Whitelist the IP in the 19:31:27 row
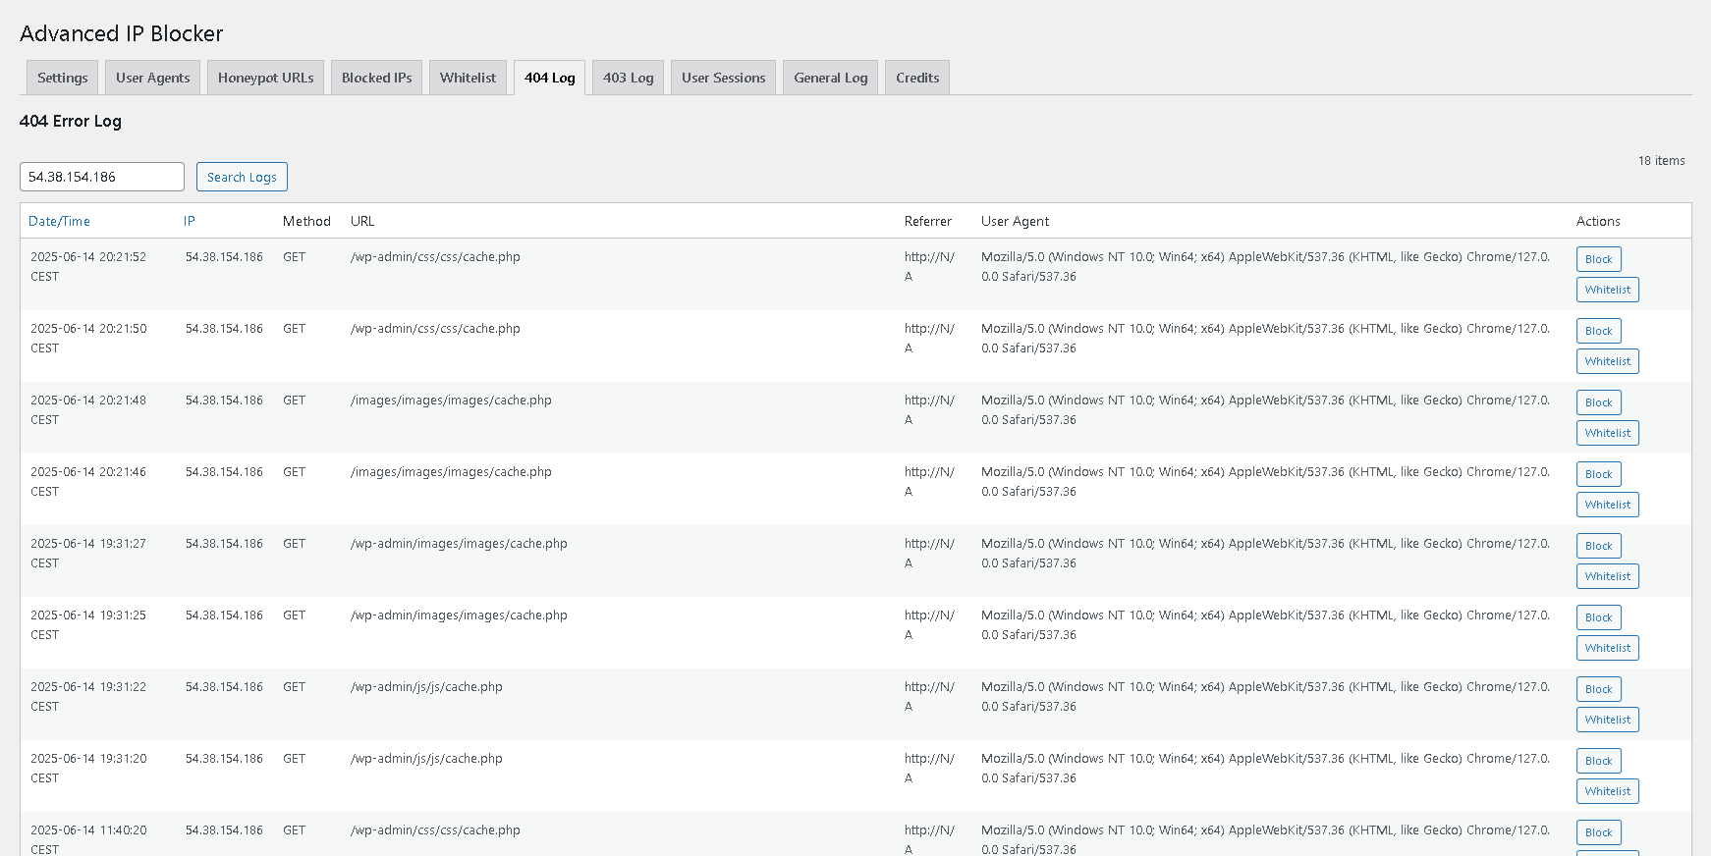The image size is (1711, 856). [1608, 576]
